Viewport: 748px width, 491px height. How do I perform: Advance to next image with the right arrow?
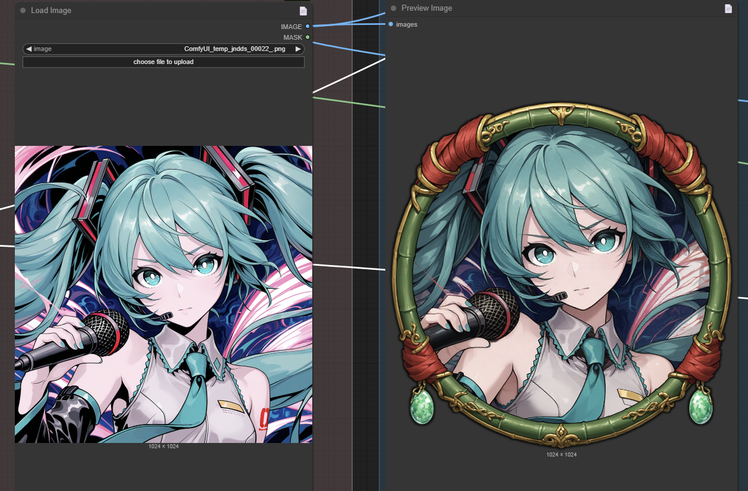click(x=298, y=49)
